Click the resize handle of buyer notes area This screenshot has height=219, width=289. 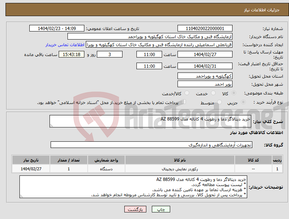tap(21, 196)
